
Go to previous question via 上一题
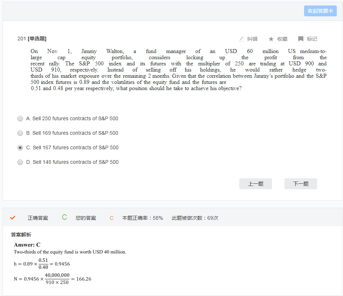[255, 184]
